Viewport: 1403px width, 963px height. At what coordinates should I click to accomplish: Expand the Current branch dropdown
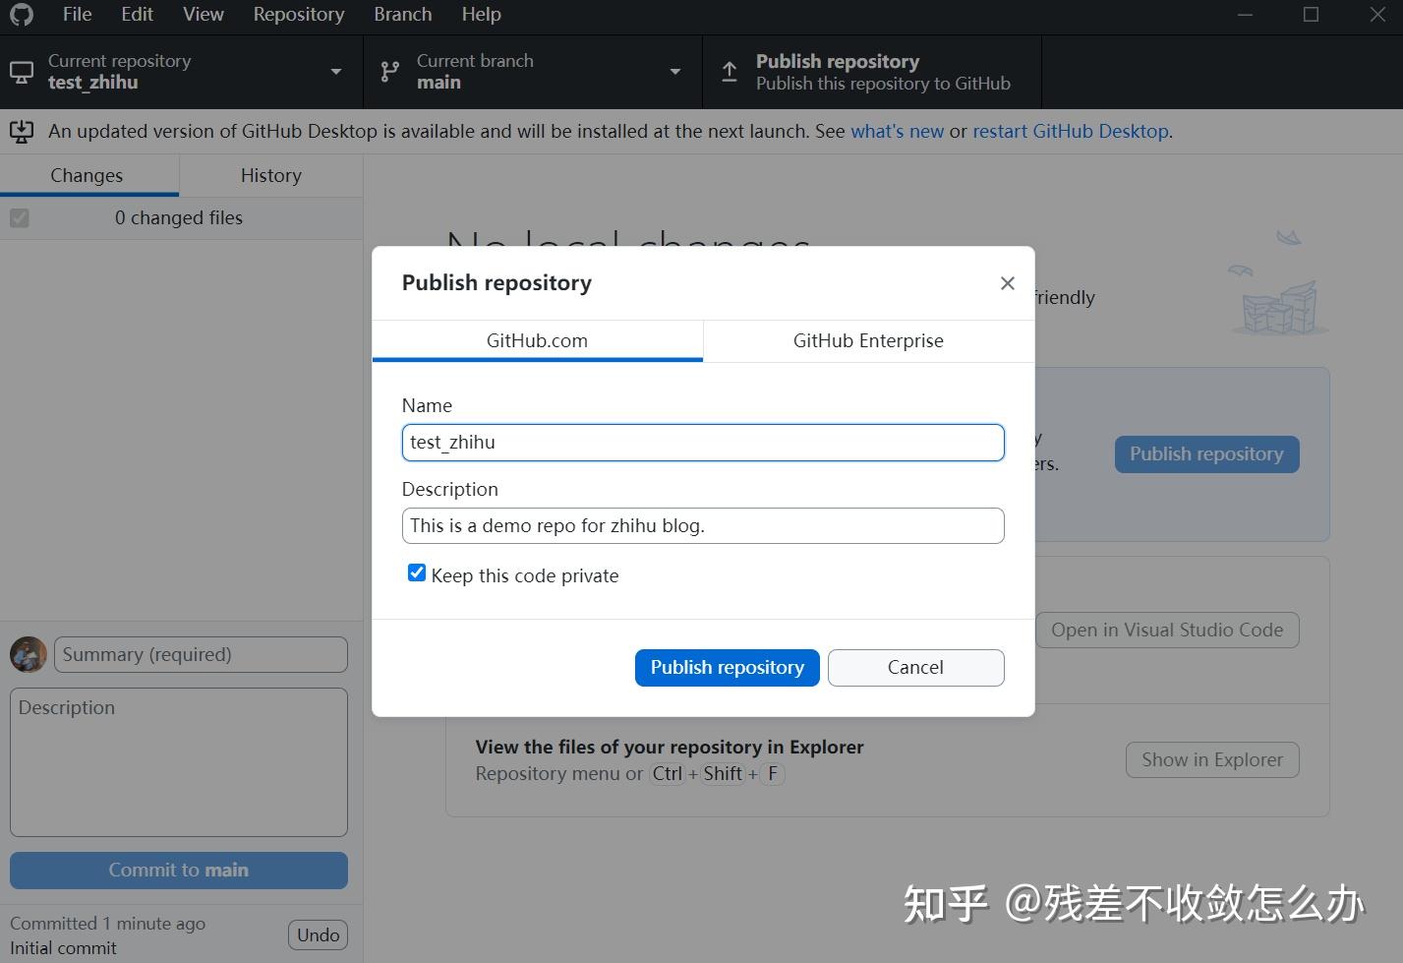click(x=675, y=71)
